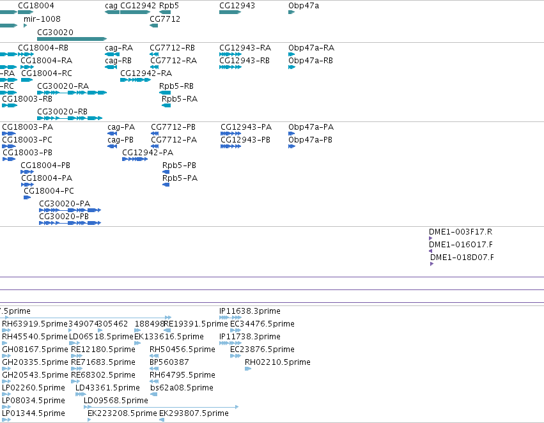
Task: Select protein CG30020-PA
Action: tap(65, 204)
